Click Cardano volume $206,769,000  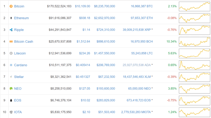(x=106, y=65)
